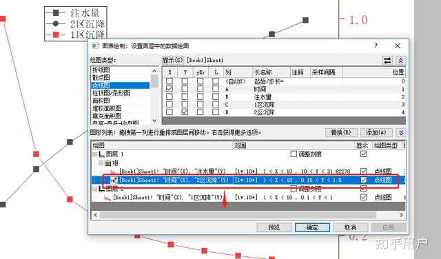The width and height of the screenshot is (441, 259).
Task: Click the plot icon of the 注水量 row
Action: click(113, 172)
